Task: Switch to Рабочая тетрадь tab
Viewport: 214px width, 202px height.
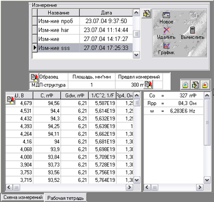Action: (65, 198)
